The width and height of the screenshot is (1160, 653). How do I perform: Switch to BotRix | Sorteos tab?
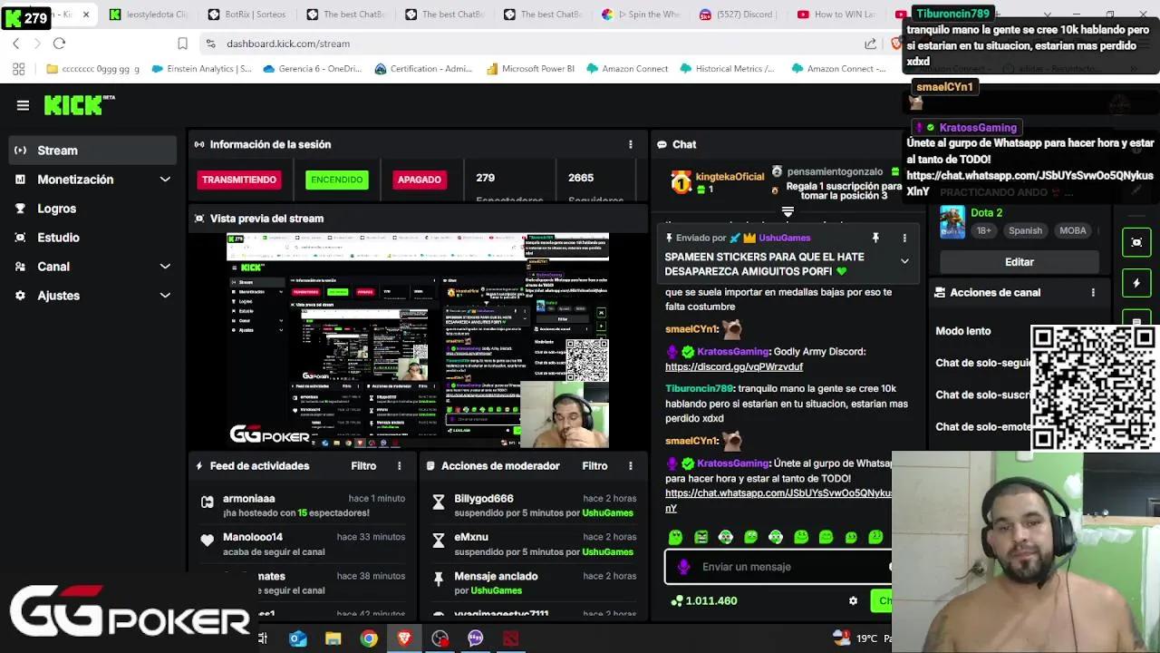click(x=246, y=15)
